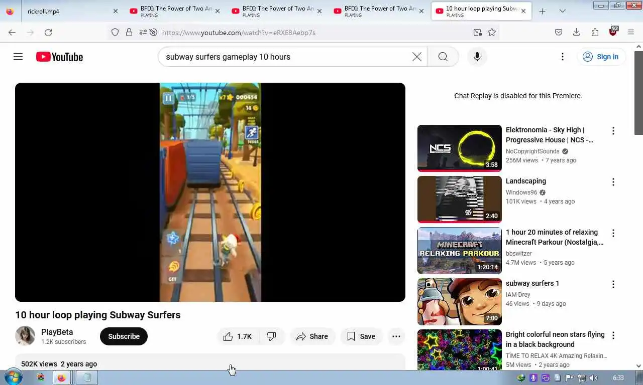Viewport: 643px width, 385px height.
Task: Open the bbswitzer channel link
Action: [x=519, y=253]
